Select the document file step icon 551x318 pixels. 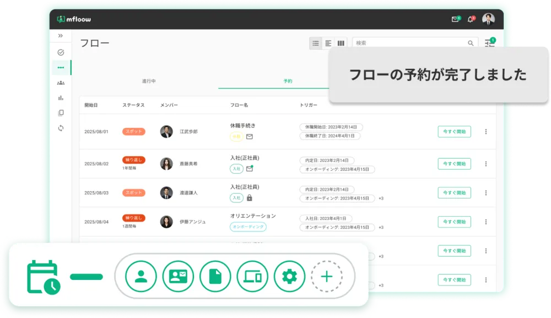[x=215, y=277]
